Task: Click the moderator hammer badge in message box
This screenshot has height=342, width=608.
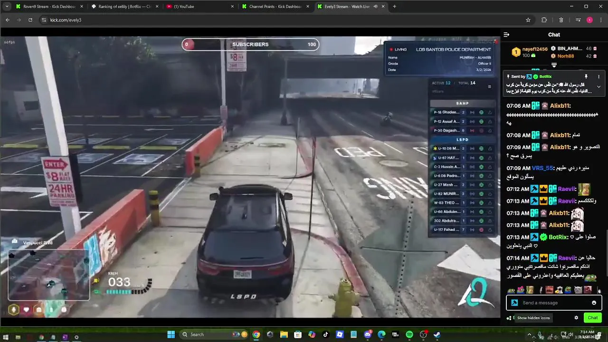Action: (x=514, y=303)
